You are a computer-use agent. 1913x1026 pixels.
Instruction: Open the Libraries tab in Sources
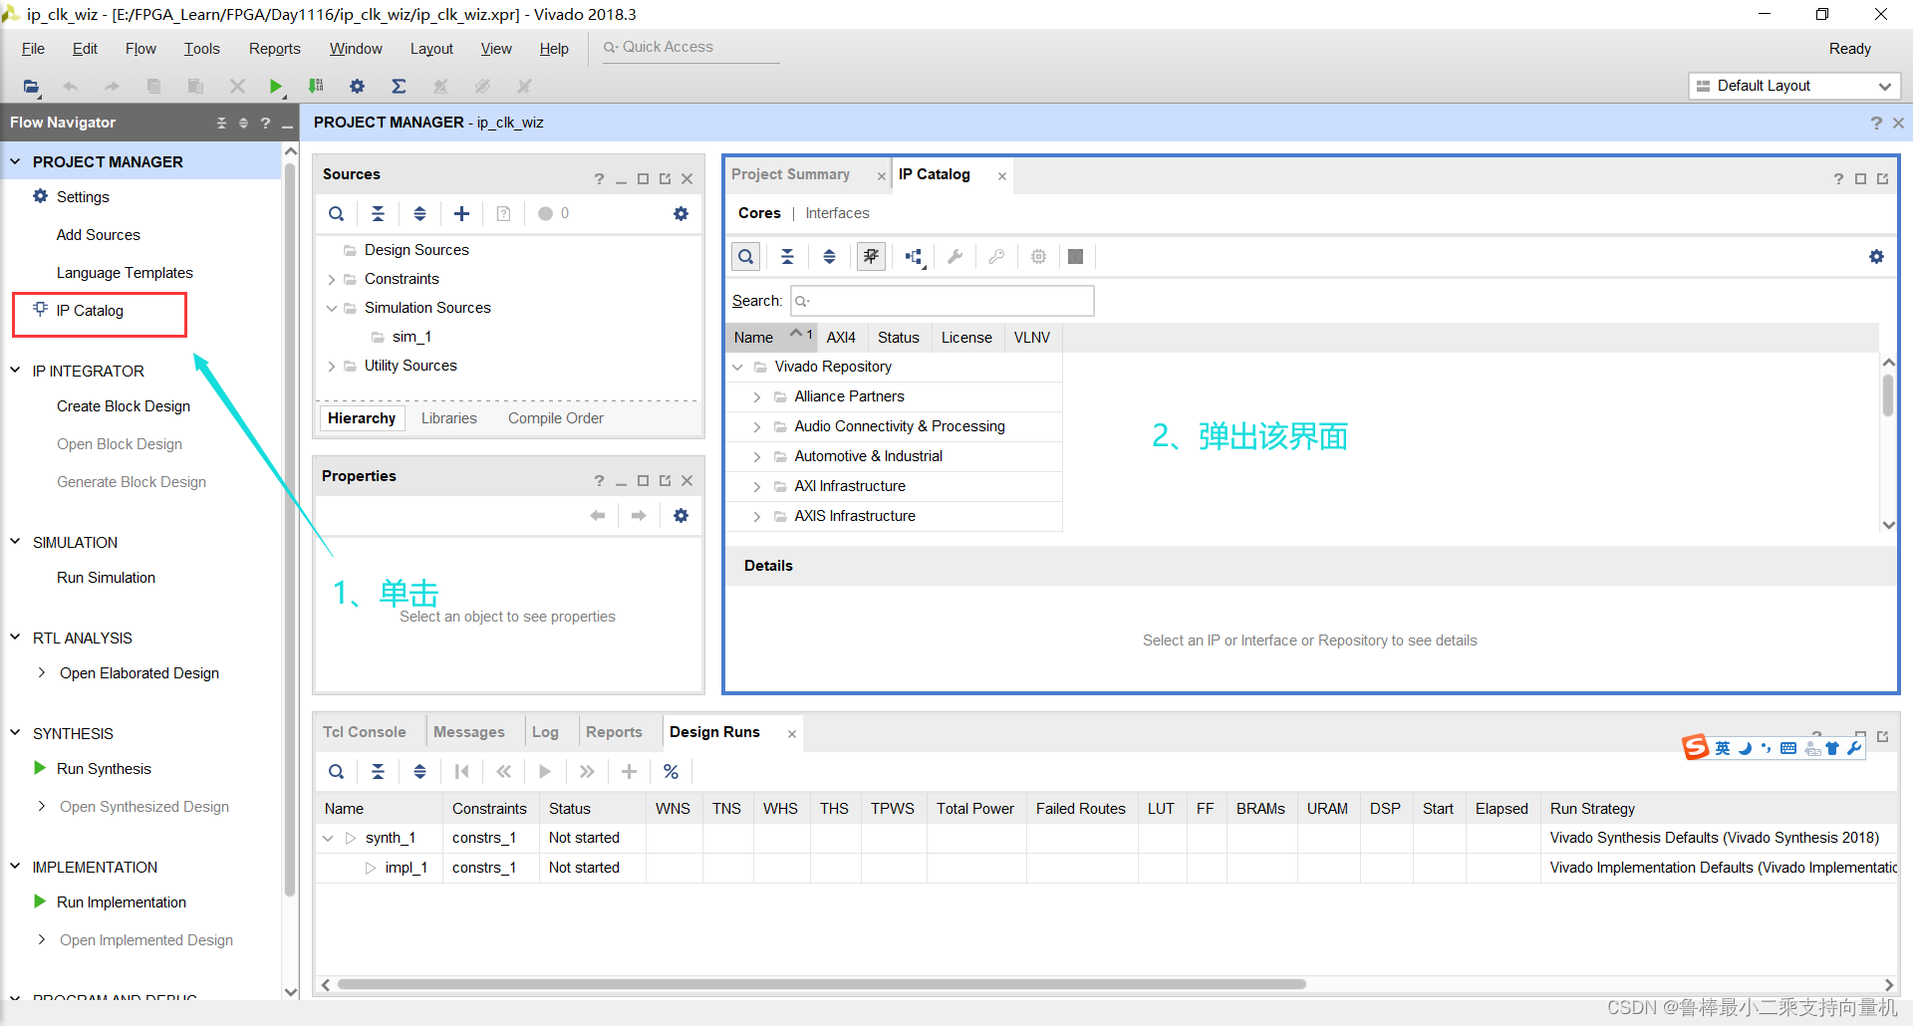[x=449, y=418]
